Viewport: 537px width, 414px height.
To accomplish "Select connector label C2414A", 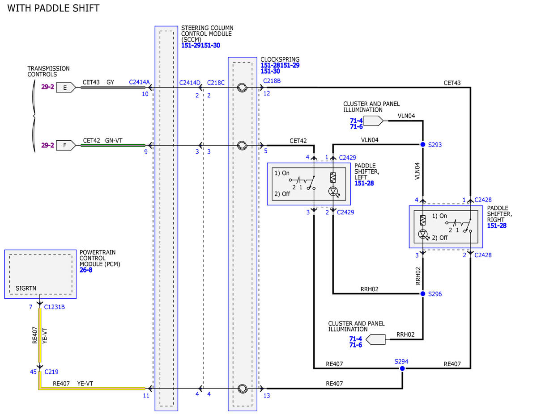I will point(139,83).
